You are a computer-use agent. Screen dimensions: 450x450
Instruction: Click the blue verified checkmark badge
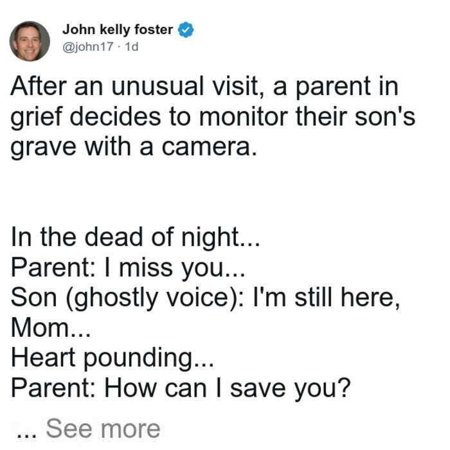[186, 30]
